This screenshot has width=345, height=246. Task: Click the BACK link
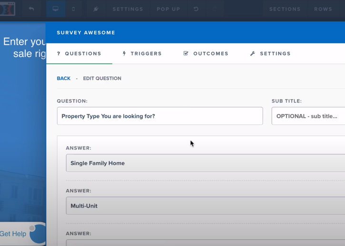point(64,78)
